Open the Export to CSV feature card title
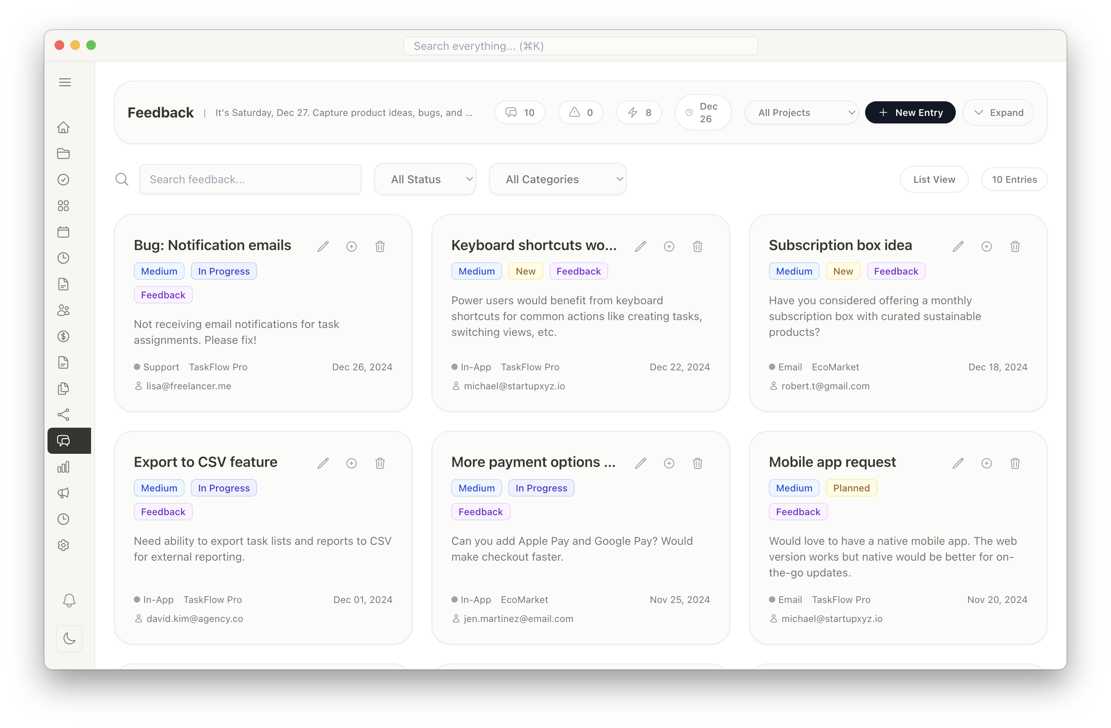This screenshot has height=728, width=1111. coord(205,462)
